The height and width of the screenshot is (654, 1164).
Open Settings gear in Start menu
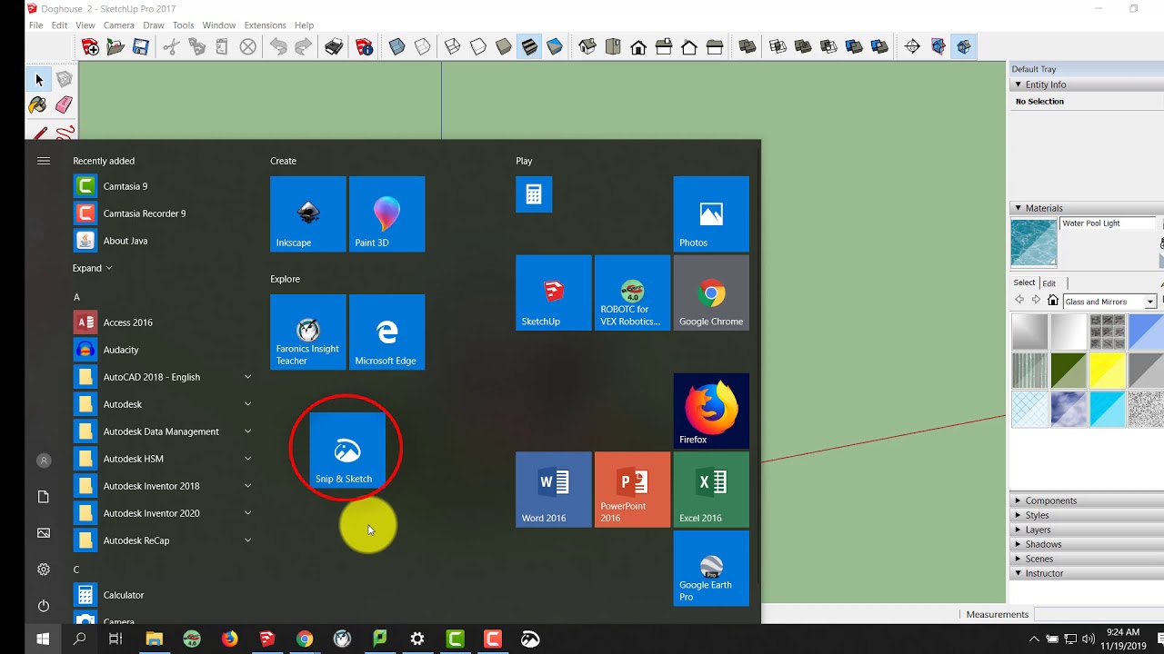[x=44, y=570]
